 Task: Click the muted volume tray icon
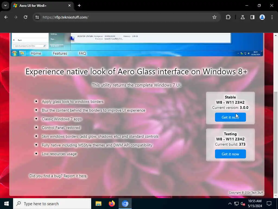coord(243,204)
